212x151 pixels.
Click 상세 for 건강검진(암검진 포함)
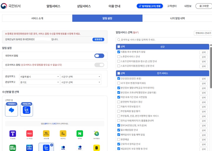[203, 79]
